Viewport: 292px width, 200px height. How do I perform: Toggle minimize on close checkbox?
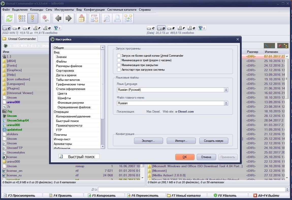(119, 65)
